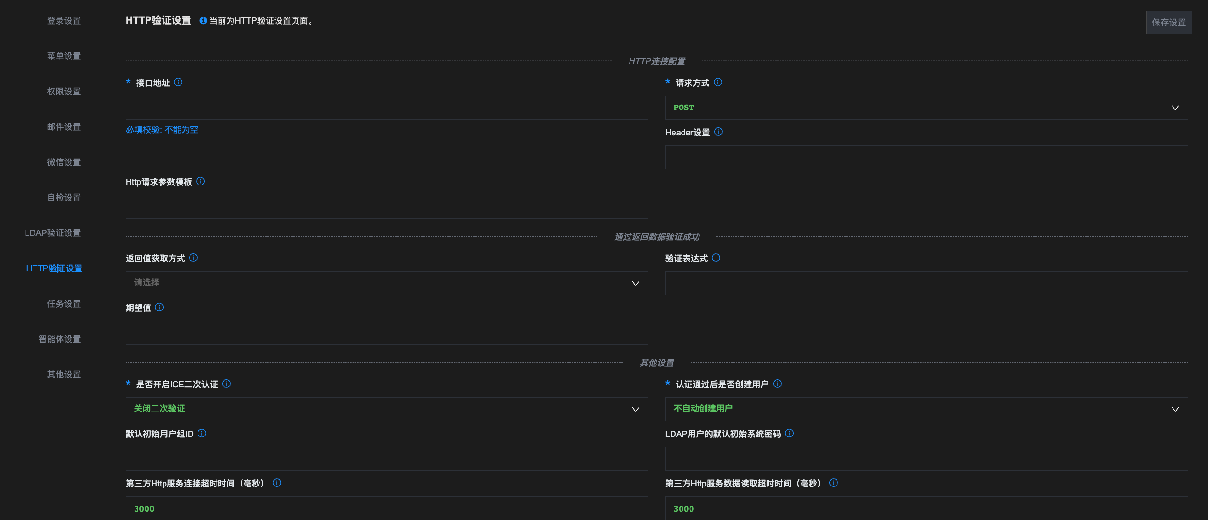
Task: Click info icon beside 期望值 label
Action: pos(159,307)
